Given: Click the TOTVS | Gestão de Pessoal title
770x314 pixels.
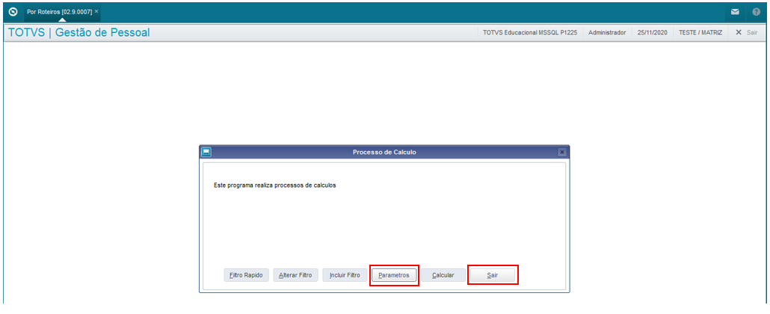Looking at the screenshot, I should tap(79, 32).
